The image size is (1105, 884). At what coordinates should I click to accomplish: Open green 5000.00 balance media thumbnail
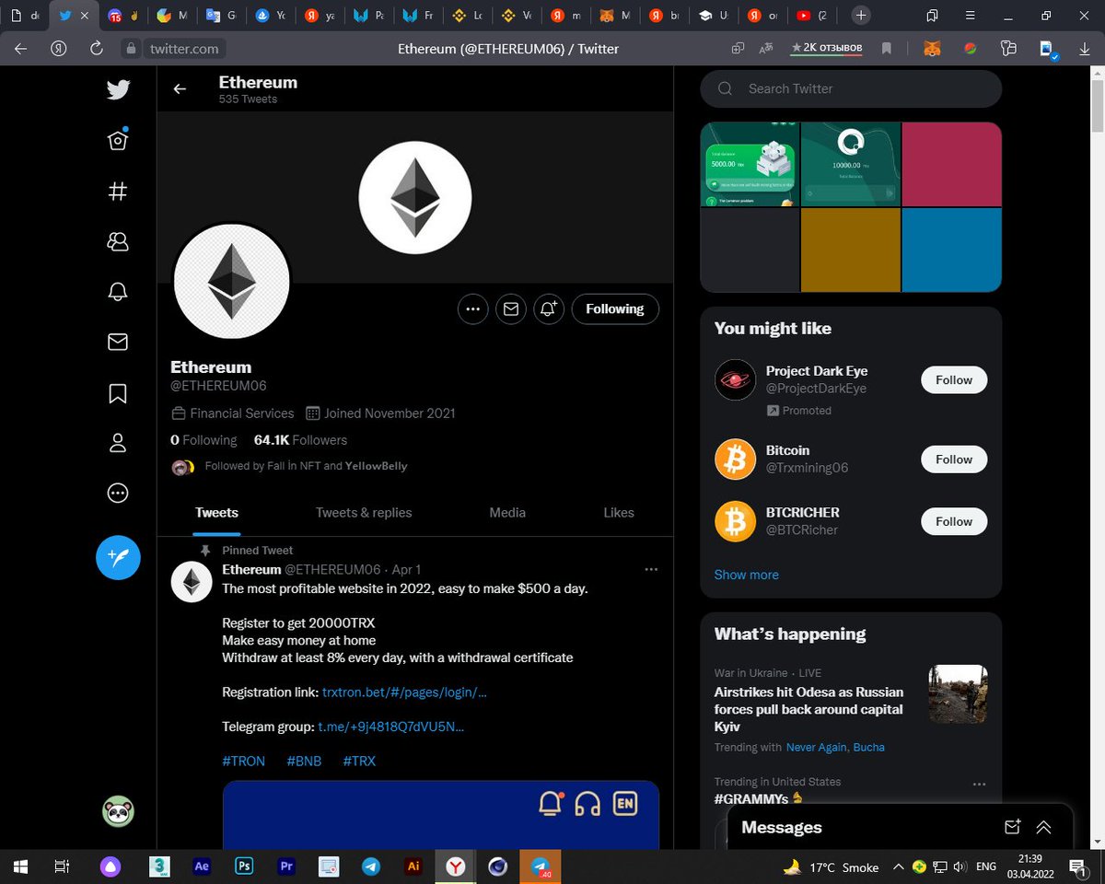750,164
